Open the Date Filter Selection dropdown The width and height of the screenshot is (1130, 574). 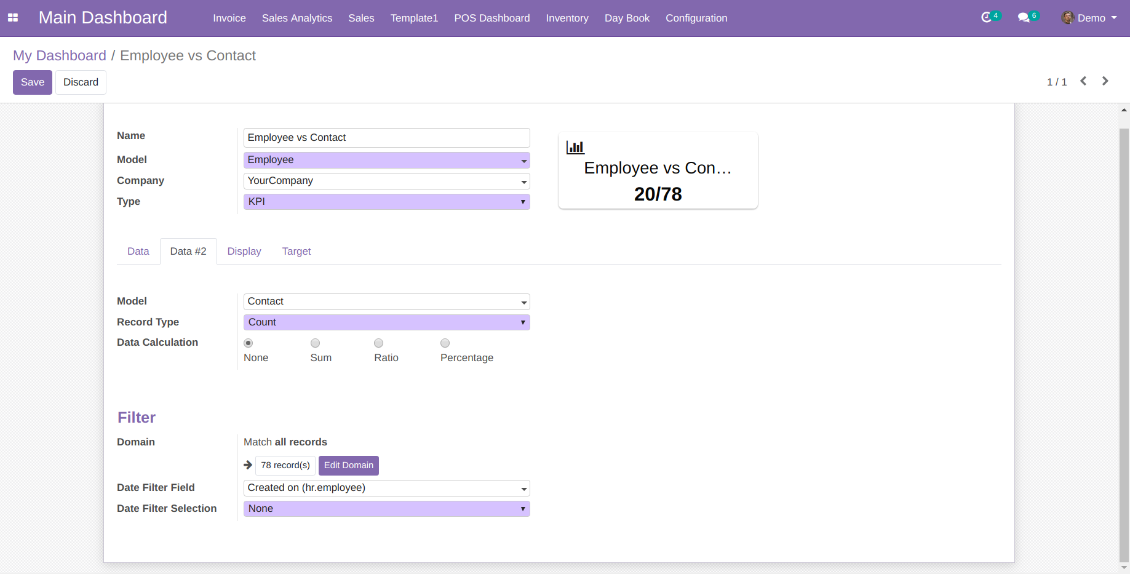(387, 509)
